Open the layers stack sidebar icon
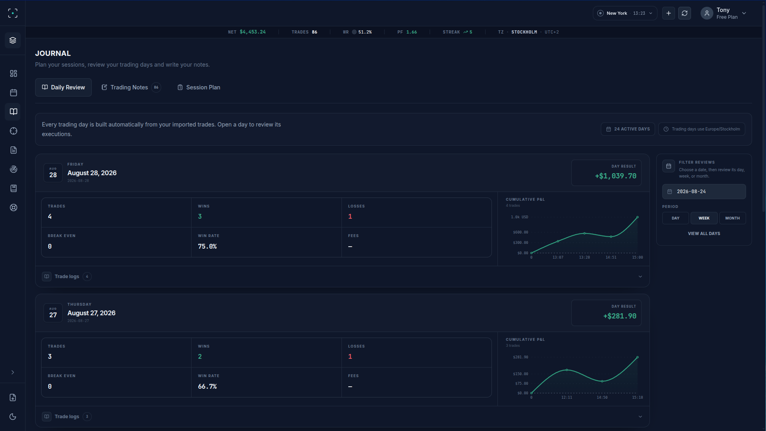 coord(13,40)
